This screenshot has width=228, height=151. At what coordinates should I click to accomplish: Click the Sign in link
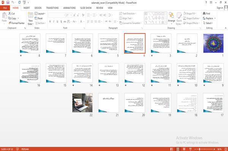(x=220, y=8)
